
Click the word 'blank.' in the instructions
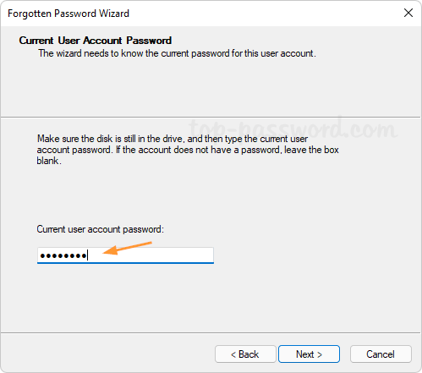(x=49, y=161)
